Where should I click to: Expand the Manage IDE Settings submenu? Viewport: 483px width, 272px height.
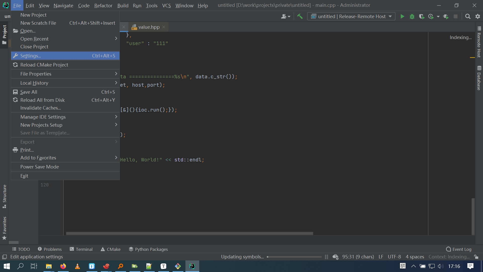pyautogui.click(x=43, y=117)
